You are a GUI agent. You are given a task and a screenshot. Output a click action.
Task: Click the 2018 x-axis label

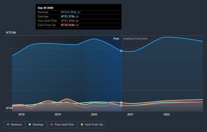pos(21,114)
